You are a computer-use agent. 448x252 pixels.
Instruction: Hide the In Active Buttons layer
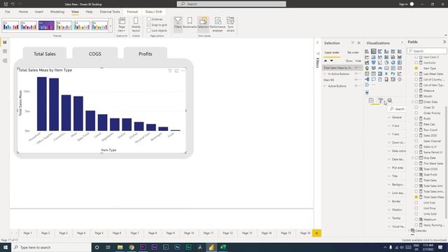[356, 73]
